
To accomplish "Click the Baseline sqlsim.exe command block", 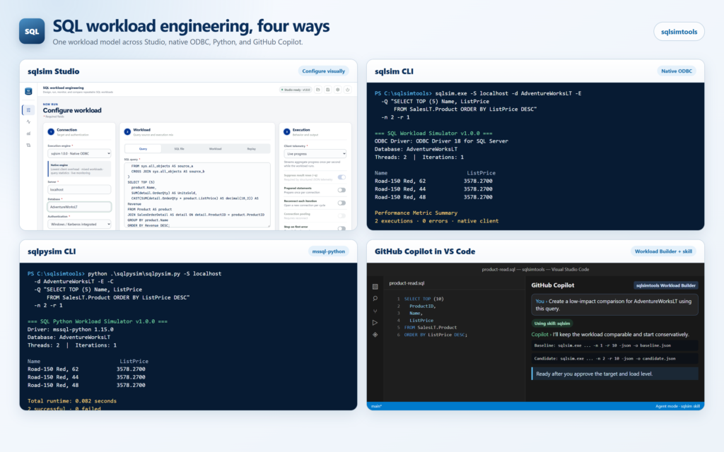I will 614,345.
